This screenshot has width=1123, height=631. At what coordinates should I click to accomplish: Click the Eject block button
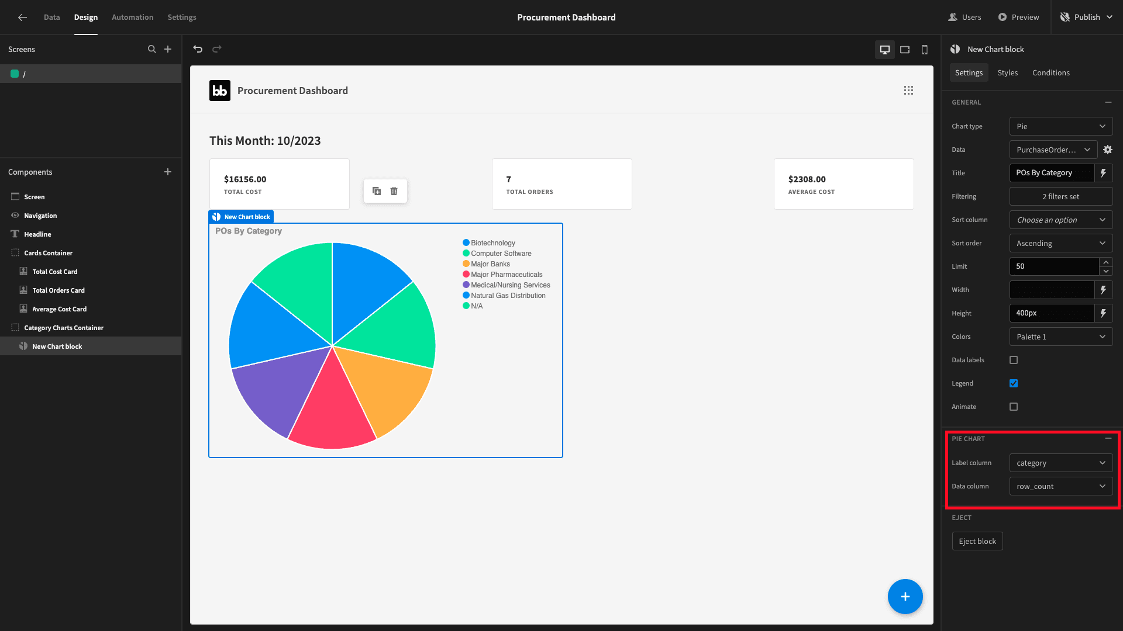(977, 541)
